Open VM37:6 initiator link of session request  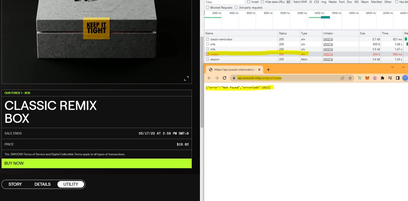pyautogui.click(x=328, y=60)
